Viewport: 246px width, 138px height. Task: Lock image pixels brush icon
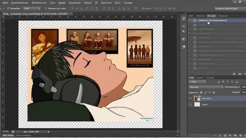pyautogui.click(x=206, y=92)
